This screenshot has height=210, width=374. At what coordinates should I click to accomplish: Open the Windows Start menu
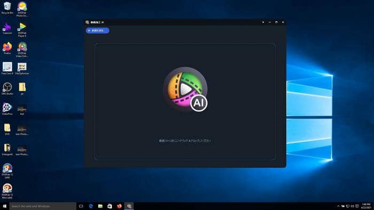pos(4,206)
